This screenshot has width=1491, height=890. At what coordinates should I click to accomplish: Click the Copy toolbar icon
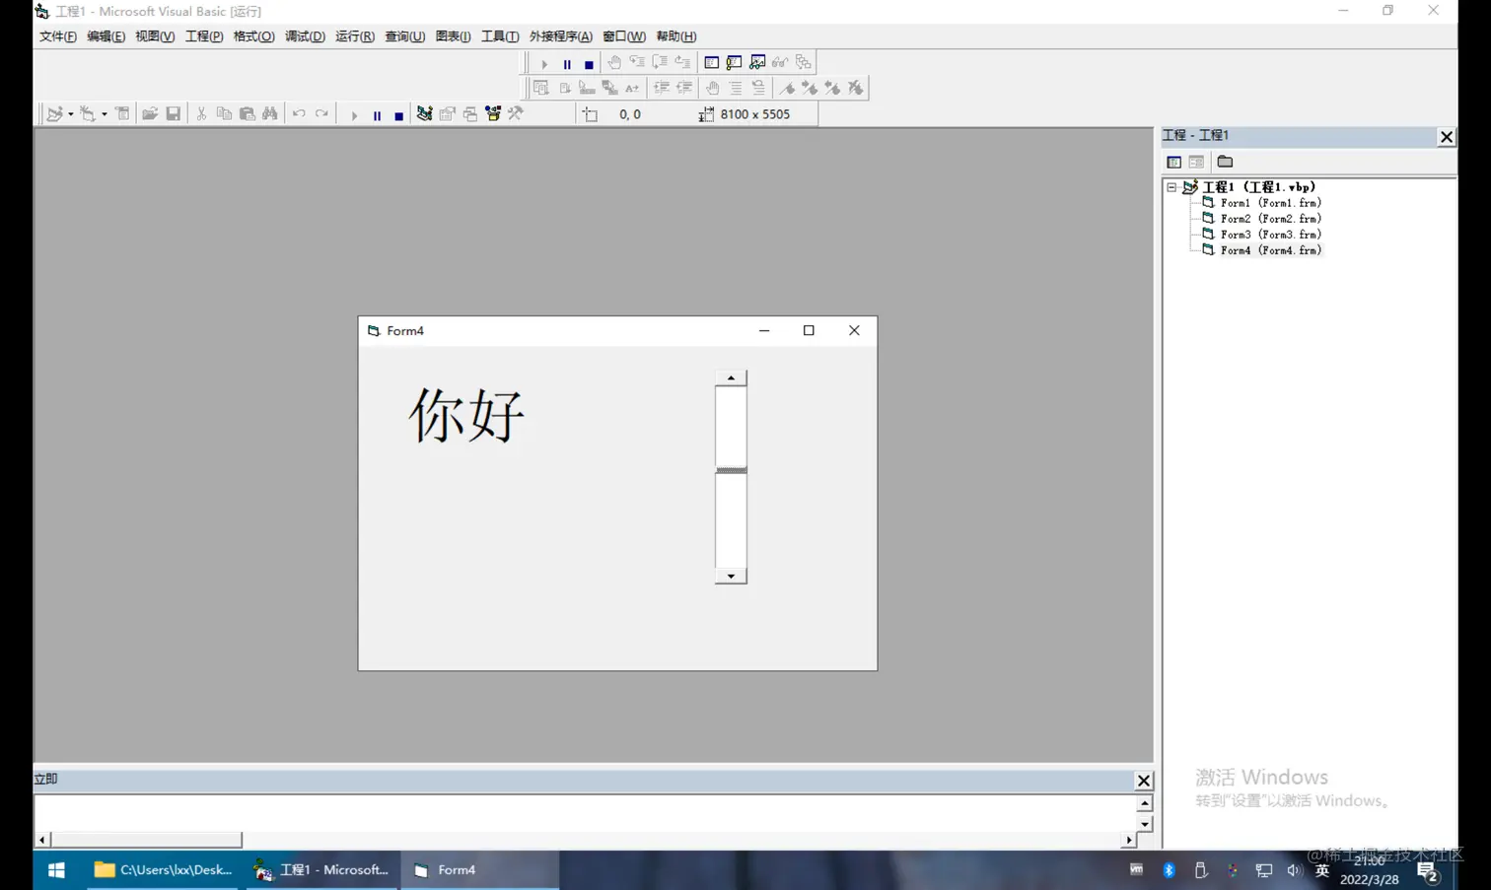click(224, 114)
